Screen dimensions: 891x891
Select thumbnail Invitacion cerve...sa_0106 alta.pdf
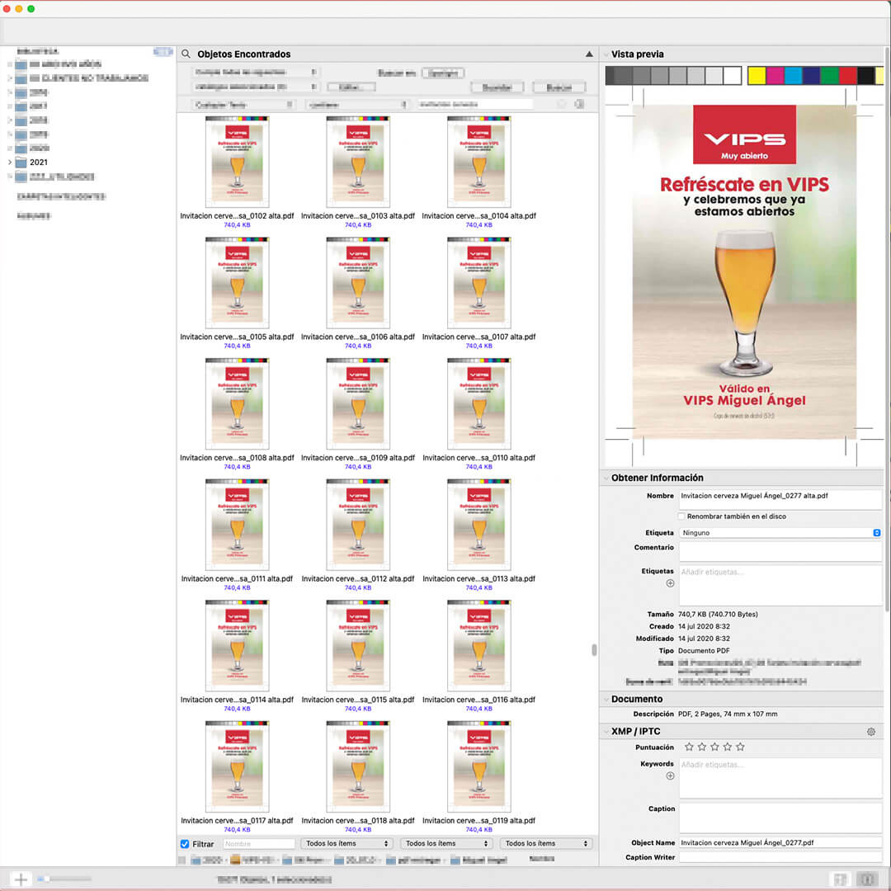[x=358, y=283]
